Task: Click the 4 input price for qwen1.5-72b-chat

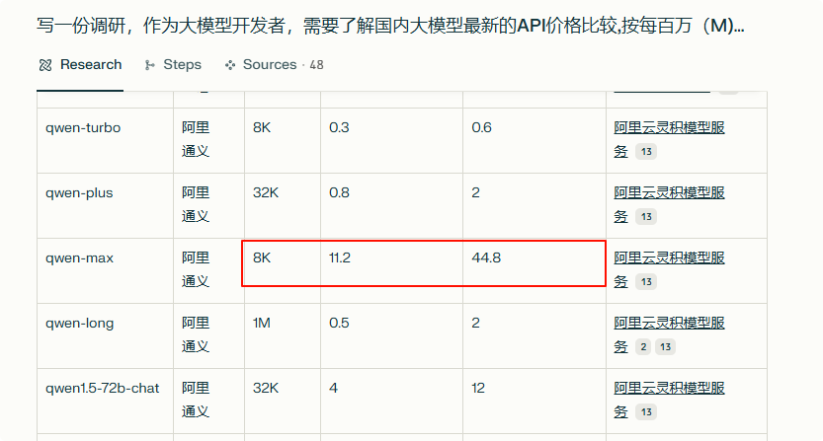Action: [333, 388]
